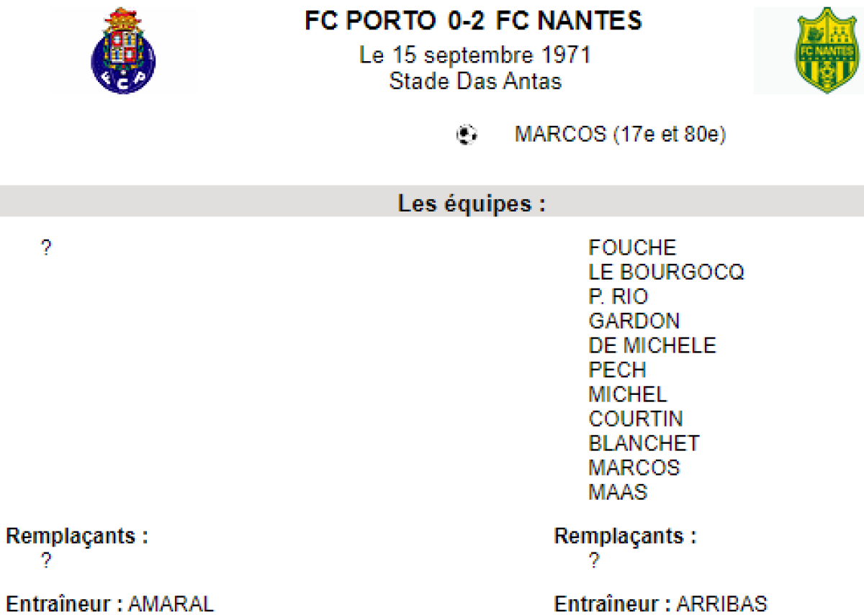Click player MAAS in the lineup
This screenshot has width=864, height=615.
(x=618, y=492)
